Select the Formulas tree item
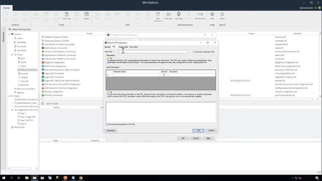322x181 pixels. click(22, 46)
